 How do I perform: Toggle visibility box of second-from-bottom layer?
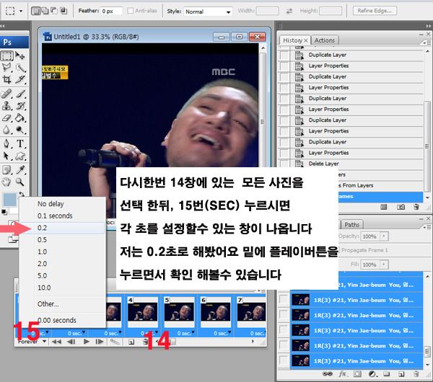click(284, 345)
